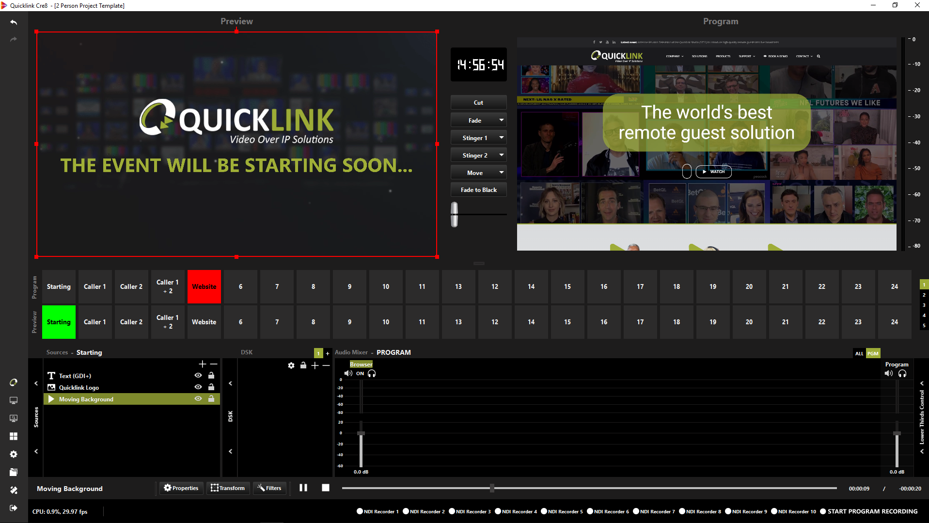
Task: Expand the Move transition options
Action: pos(501,173)
